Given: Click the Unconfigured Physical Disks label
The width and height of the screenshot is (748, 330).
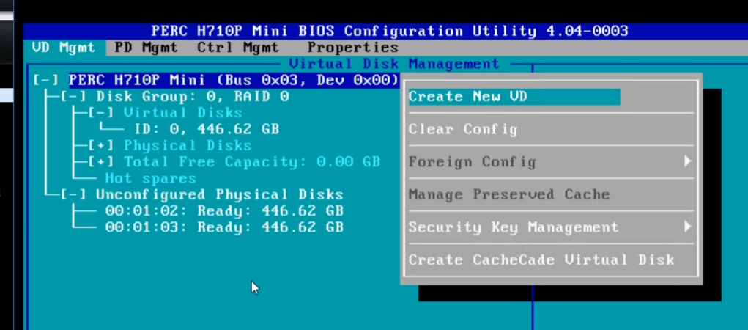Looking at the screenshot, I should [x=220, y=195].
